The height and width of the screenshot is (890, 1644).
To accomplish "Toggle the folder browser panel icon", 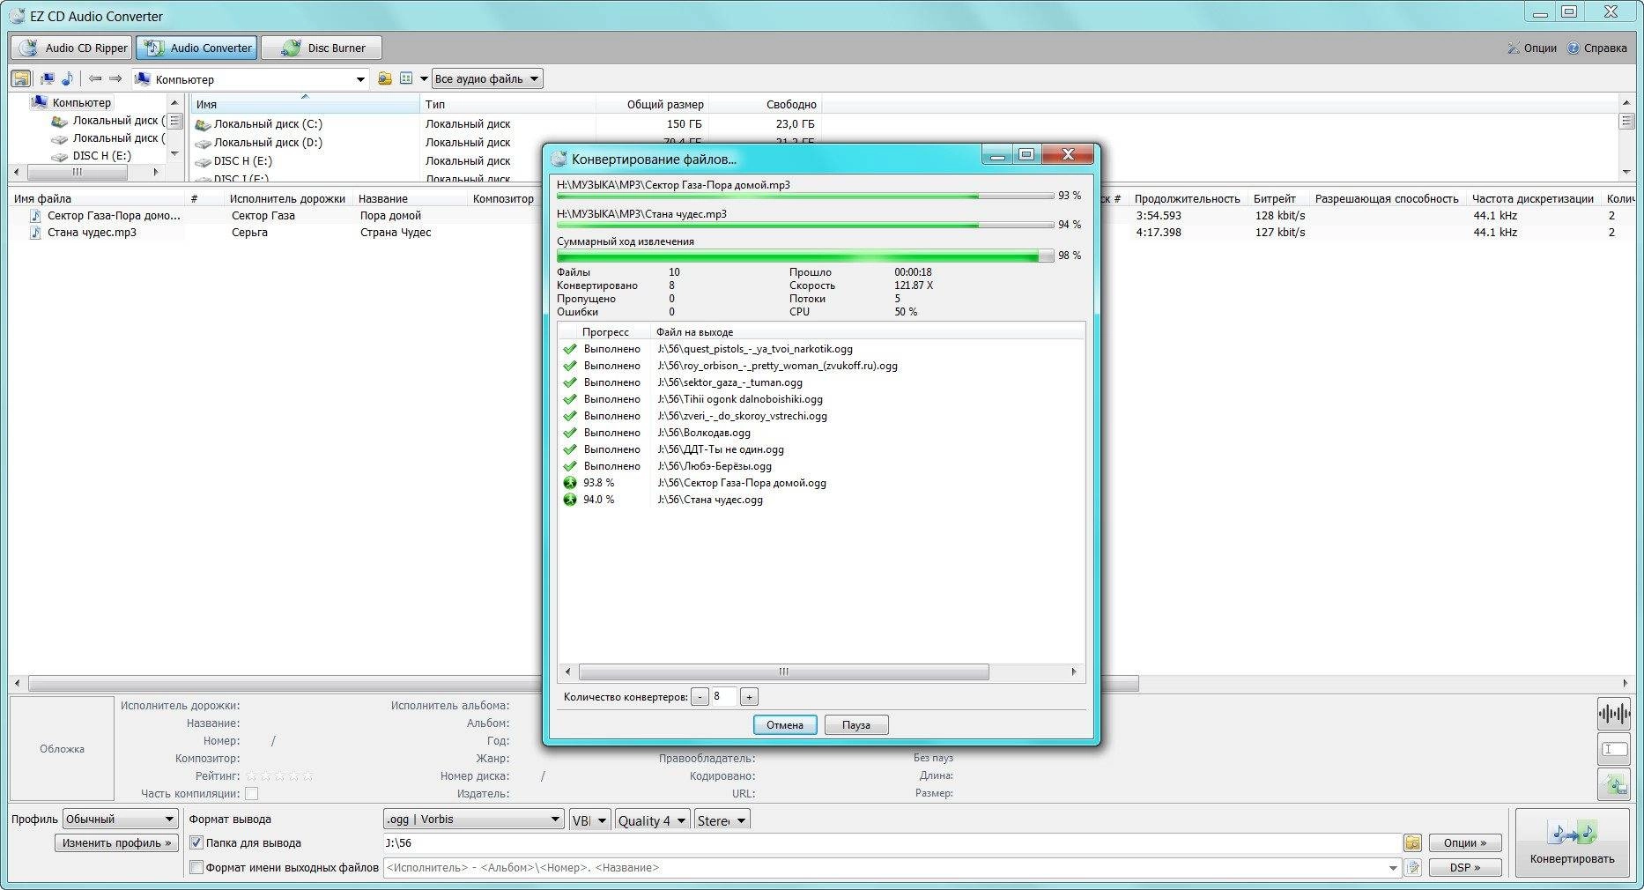I will (20, 78).
